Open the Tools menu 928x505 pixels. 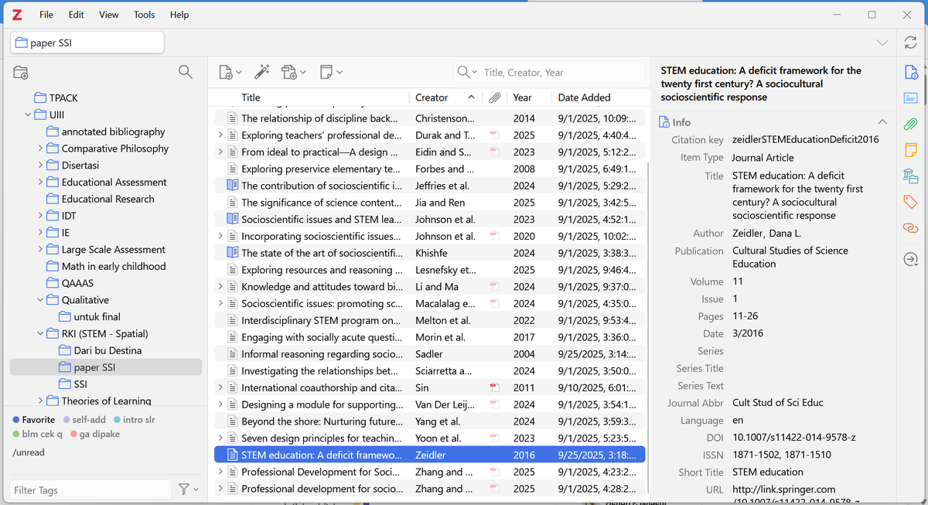[x=144, y=15]
